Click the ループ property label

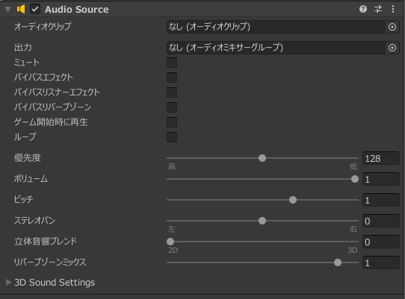point(25,136)
